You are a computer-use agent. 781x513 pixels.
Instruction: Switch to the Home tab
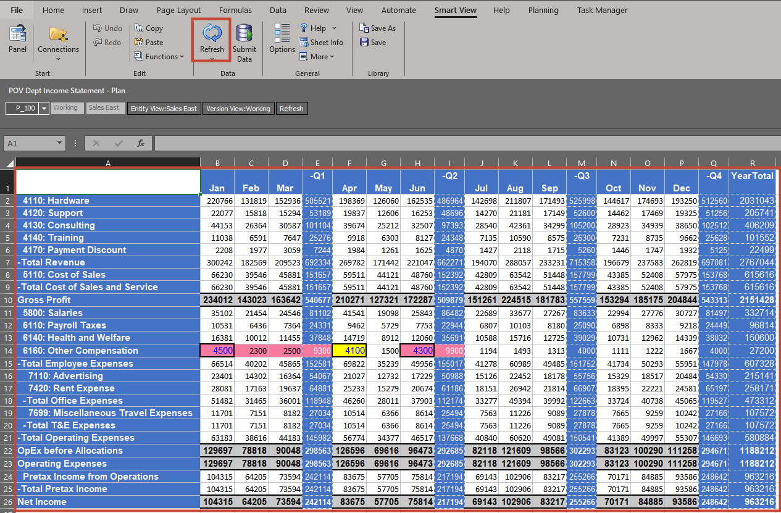coord(53,10)
